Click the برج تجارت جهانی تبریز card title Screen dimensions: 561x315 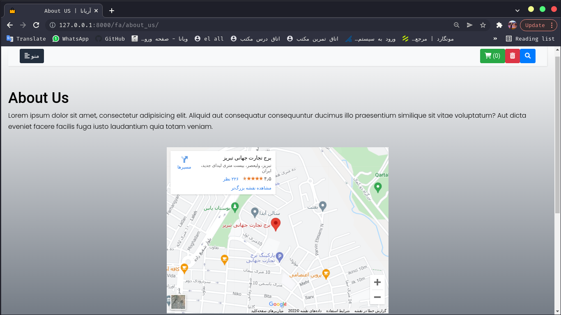click(x=247, y=158)
